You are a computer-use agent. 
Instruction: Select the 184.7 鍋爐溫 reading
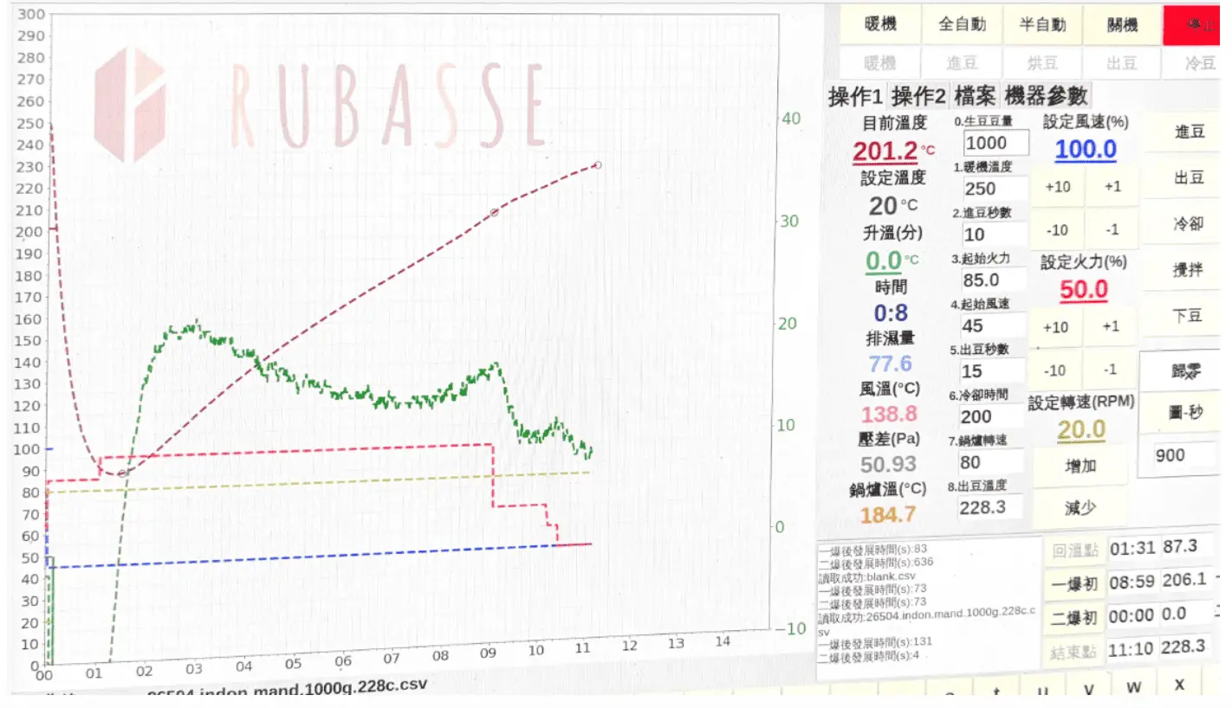[x=887, y=514]
